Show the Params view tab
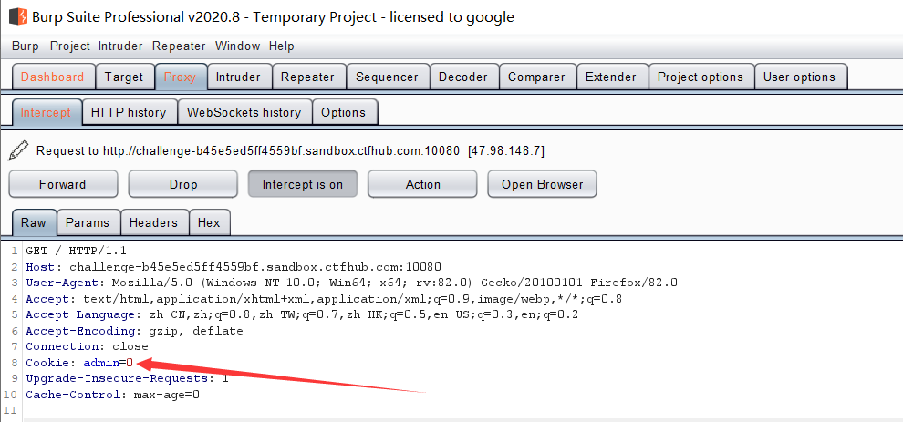 (x=88, y=222)
